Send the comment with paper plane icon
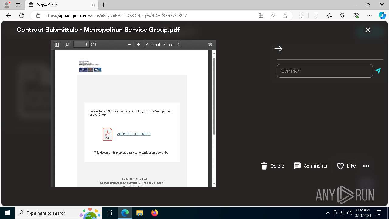 click(378, 71)
